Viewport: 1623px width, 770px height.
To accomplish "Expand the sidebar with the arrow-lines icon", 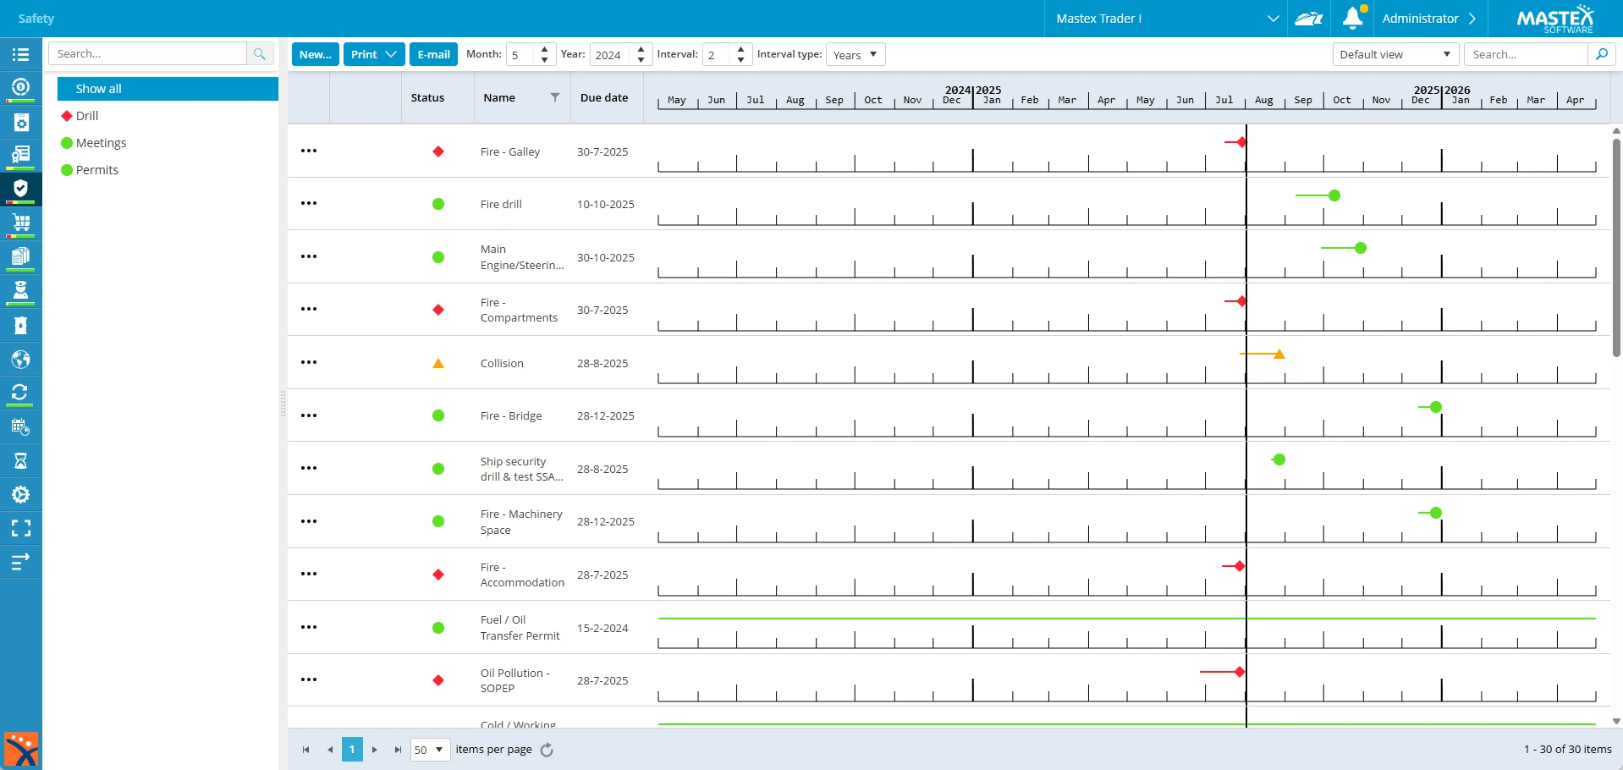I will (20, 561).
